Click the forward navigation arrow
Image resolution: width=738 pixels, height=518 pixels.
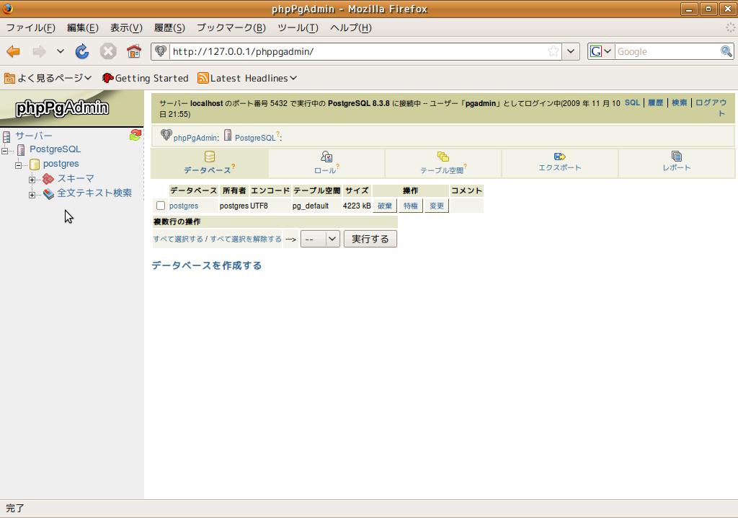pos(39,51)
